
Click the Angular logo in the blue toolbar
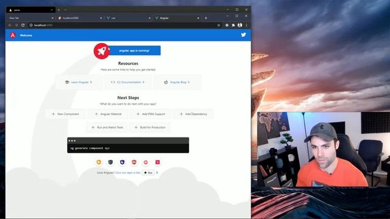pos(13,35)
